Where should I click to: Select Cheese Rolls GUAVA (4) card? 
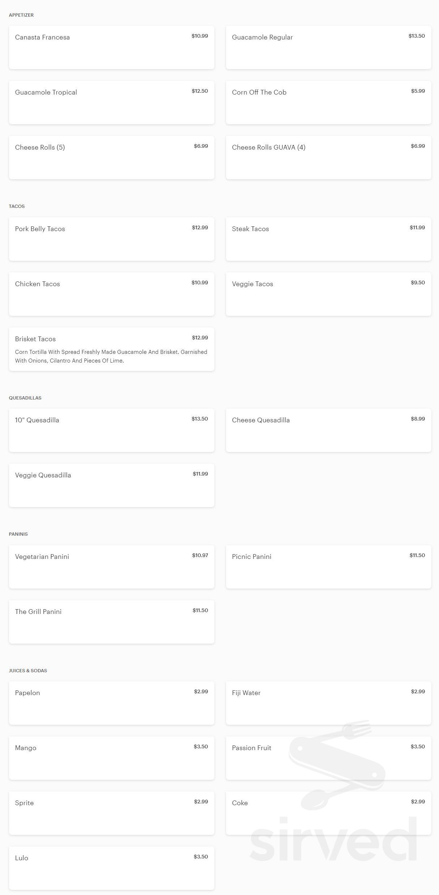click(x=328, y=158)
